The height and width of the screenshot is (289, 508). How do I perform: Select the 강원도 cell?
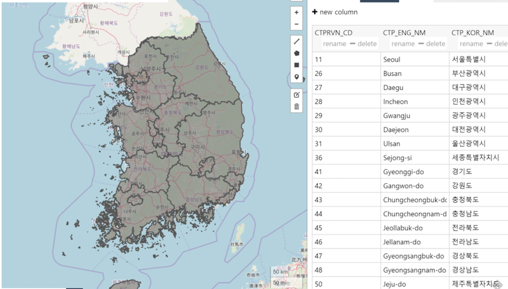click(479, 186)
